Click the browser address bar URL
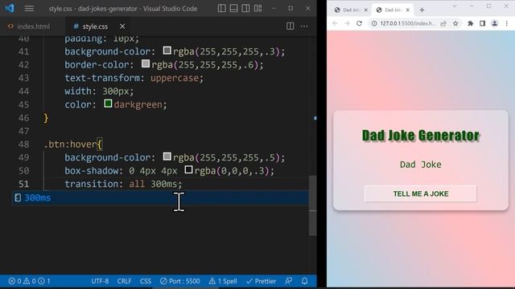The height and width of the screenshot is (289, 515). (x=408, y=23)
